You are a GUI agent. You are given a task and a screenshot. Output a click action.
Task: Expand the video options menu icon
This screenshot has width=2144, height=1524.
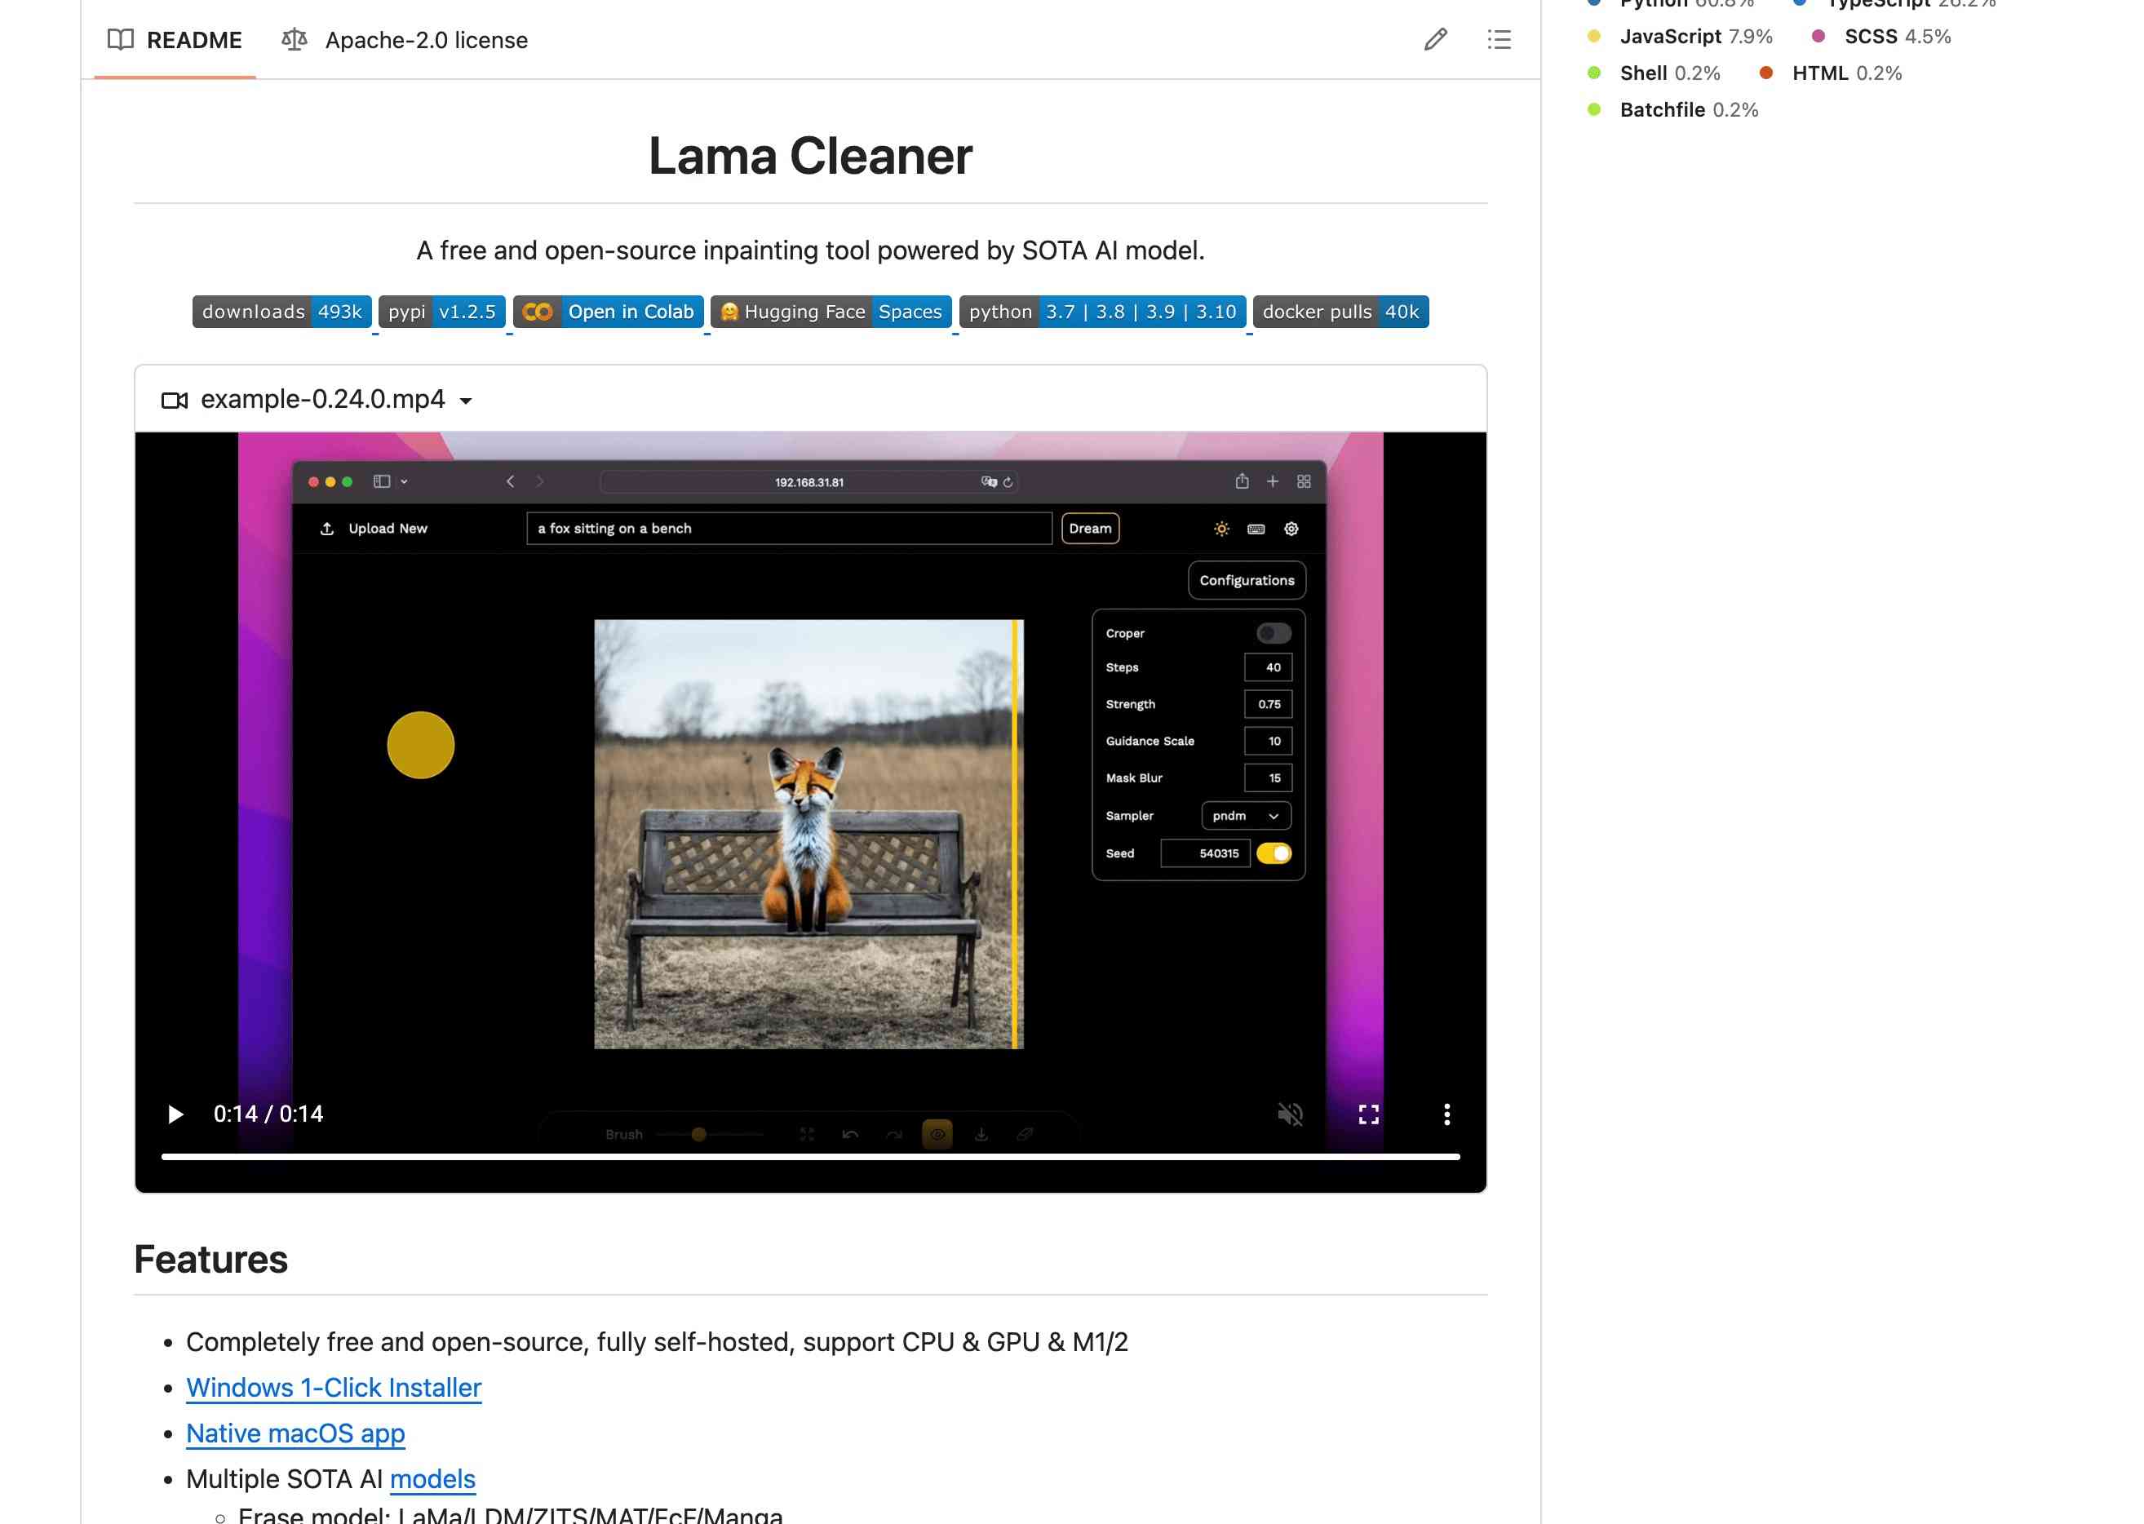(1446, 1114)
